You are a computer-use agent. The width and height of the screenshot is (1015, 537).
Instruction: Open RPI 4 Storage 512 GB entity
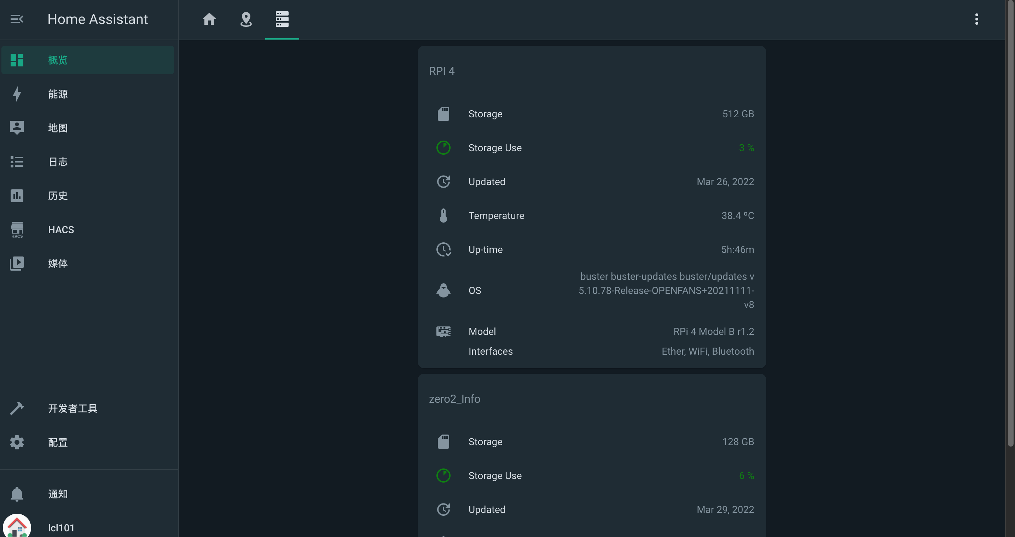tap(592, 114)
